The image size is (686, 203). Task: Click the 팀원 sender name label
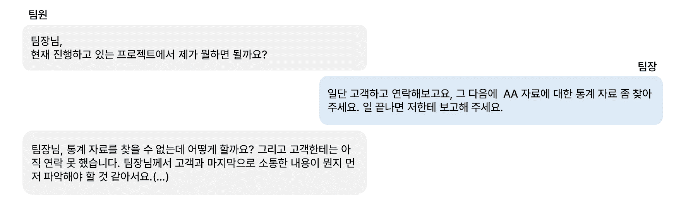coord(38,15)
